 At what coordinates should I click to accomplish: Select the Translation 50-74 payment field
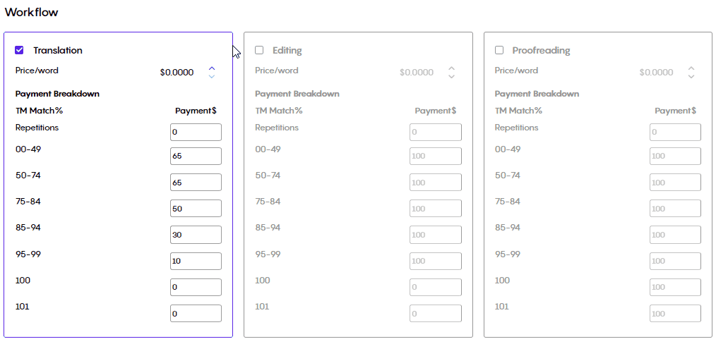(x=196, y=183)
